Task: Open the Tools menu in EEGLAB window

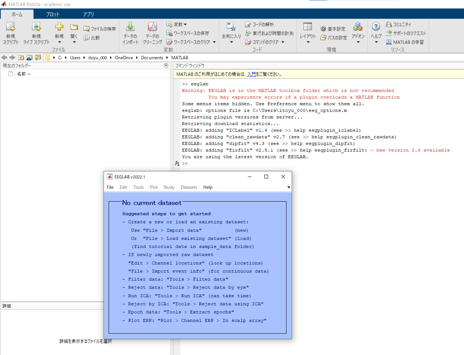Action: click(x=138, y=187)
